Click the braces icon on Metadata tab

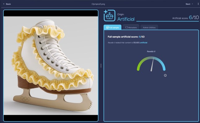point(127,28)
